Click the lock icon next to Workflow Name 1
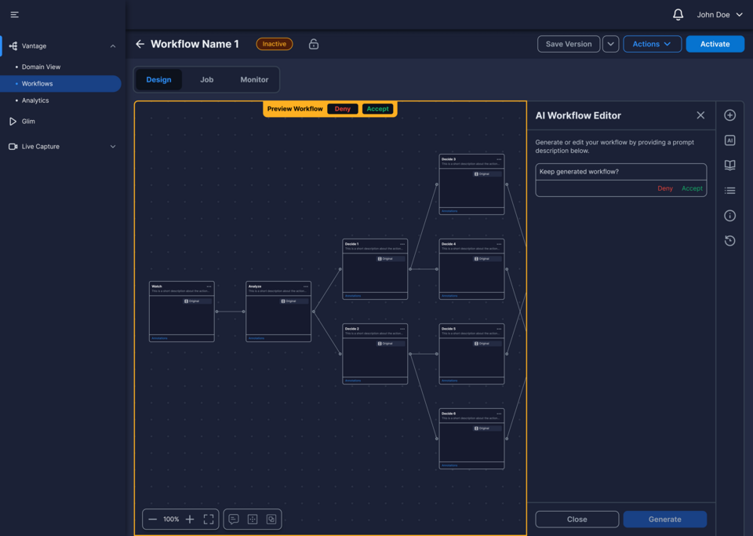The width and height of the screenshot is (753, 536). (313, 44)
